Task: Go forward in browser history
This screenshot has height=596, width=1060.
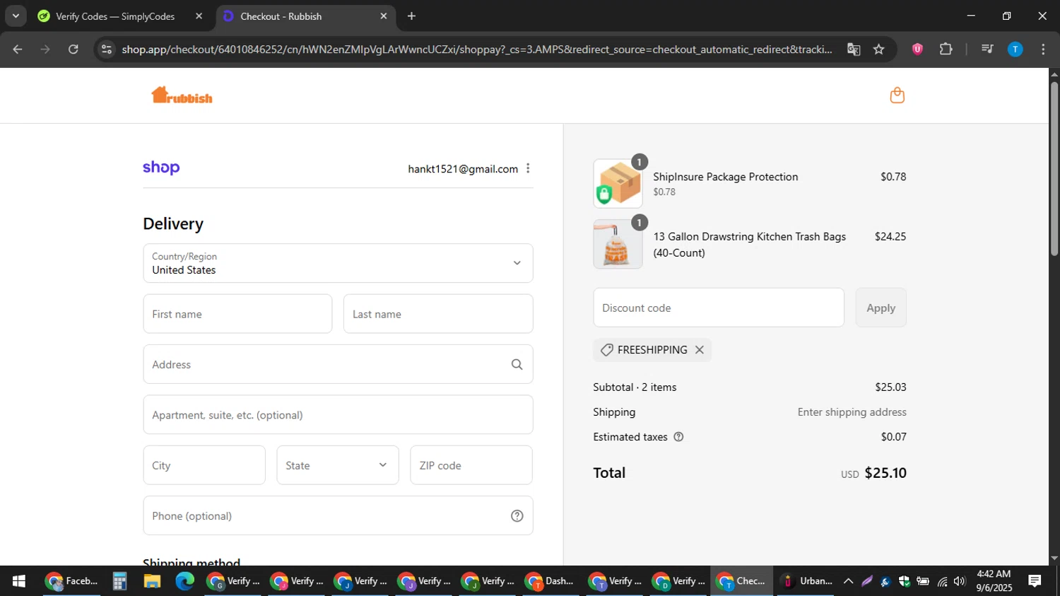Action: [45, 49]
